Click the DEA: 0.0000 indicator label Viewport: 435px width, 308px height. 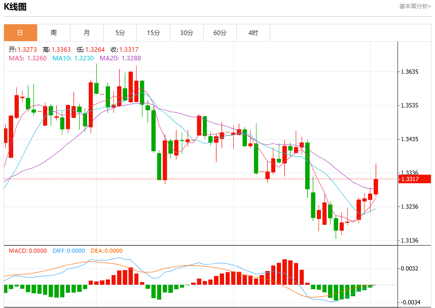(x=106, y=251)
